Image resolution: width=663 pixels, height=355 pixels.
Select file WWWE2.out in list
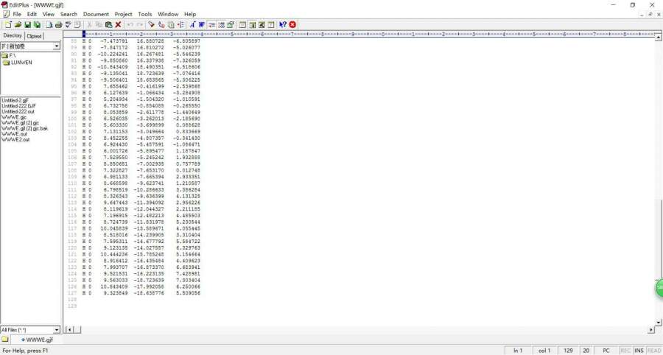15,139
